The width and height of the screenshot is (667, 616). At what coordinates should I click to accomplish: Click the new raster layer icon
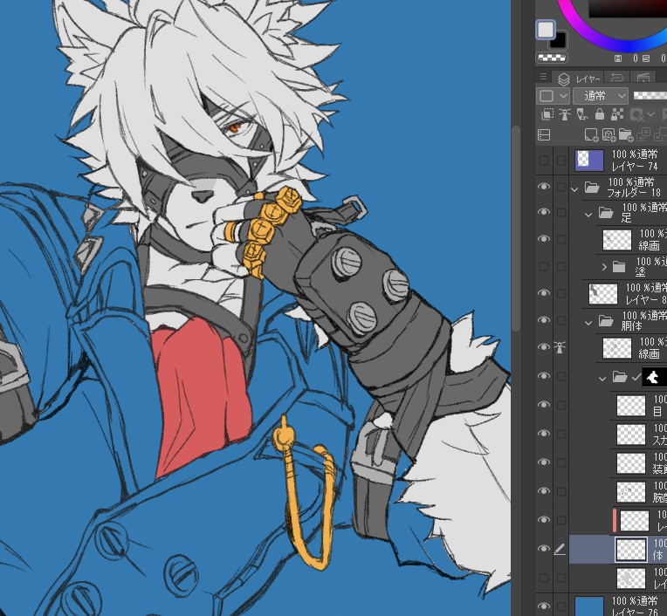(x=591, y=134)
